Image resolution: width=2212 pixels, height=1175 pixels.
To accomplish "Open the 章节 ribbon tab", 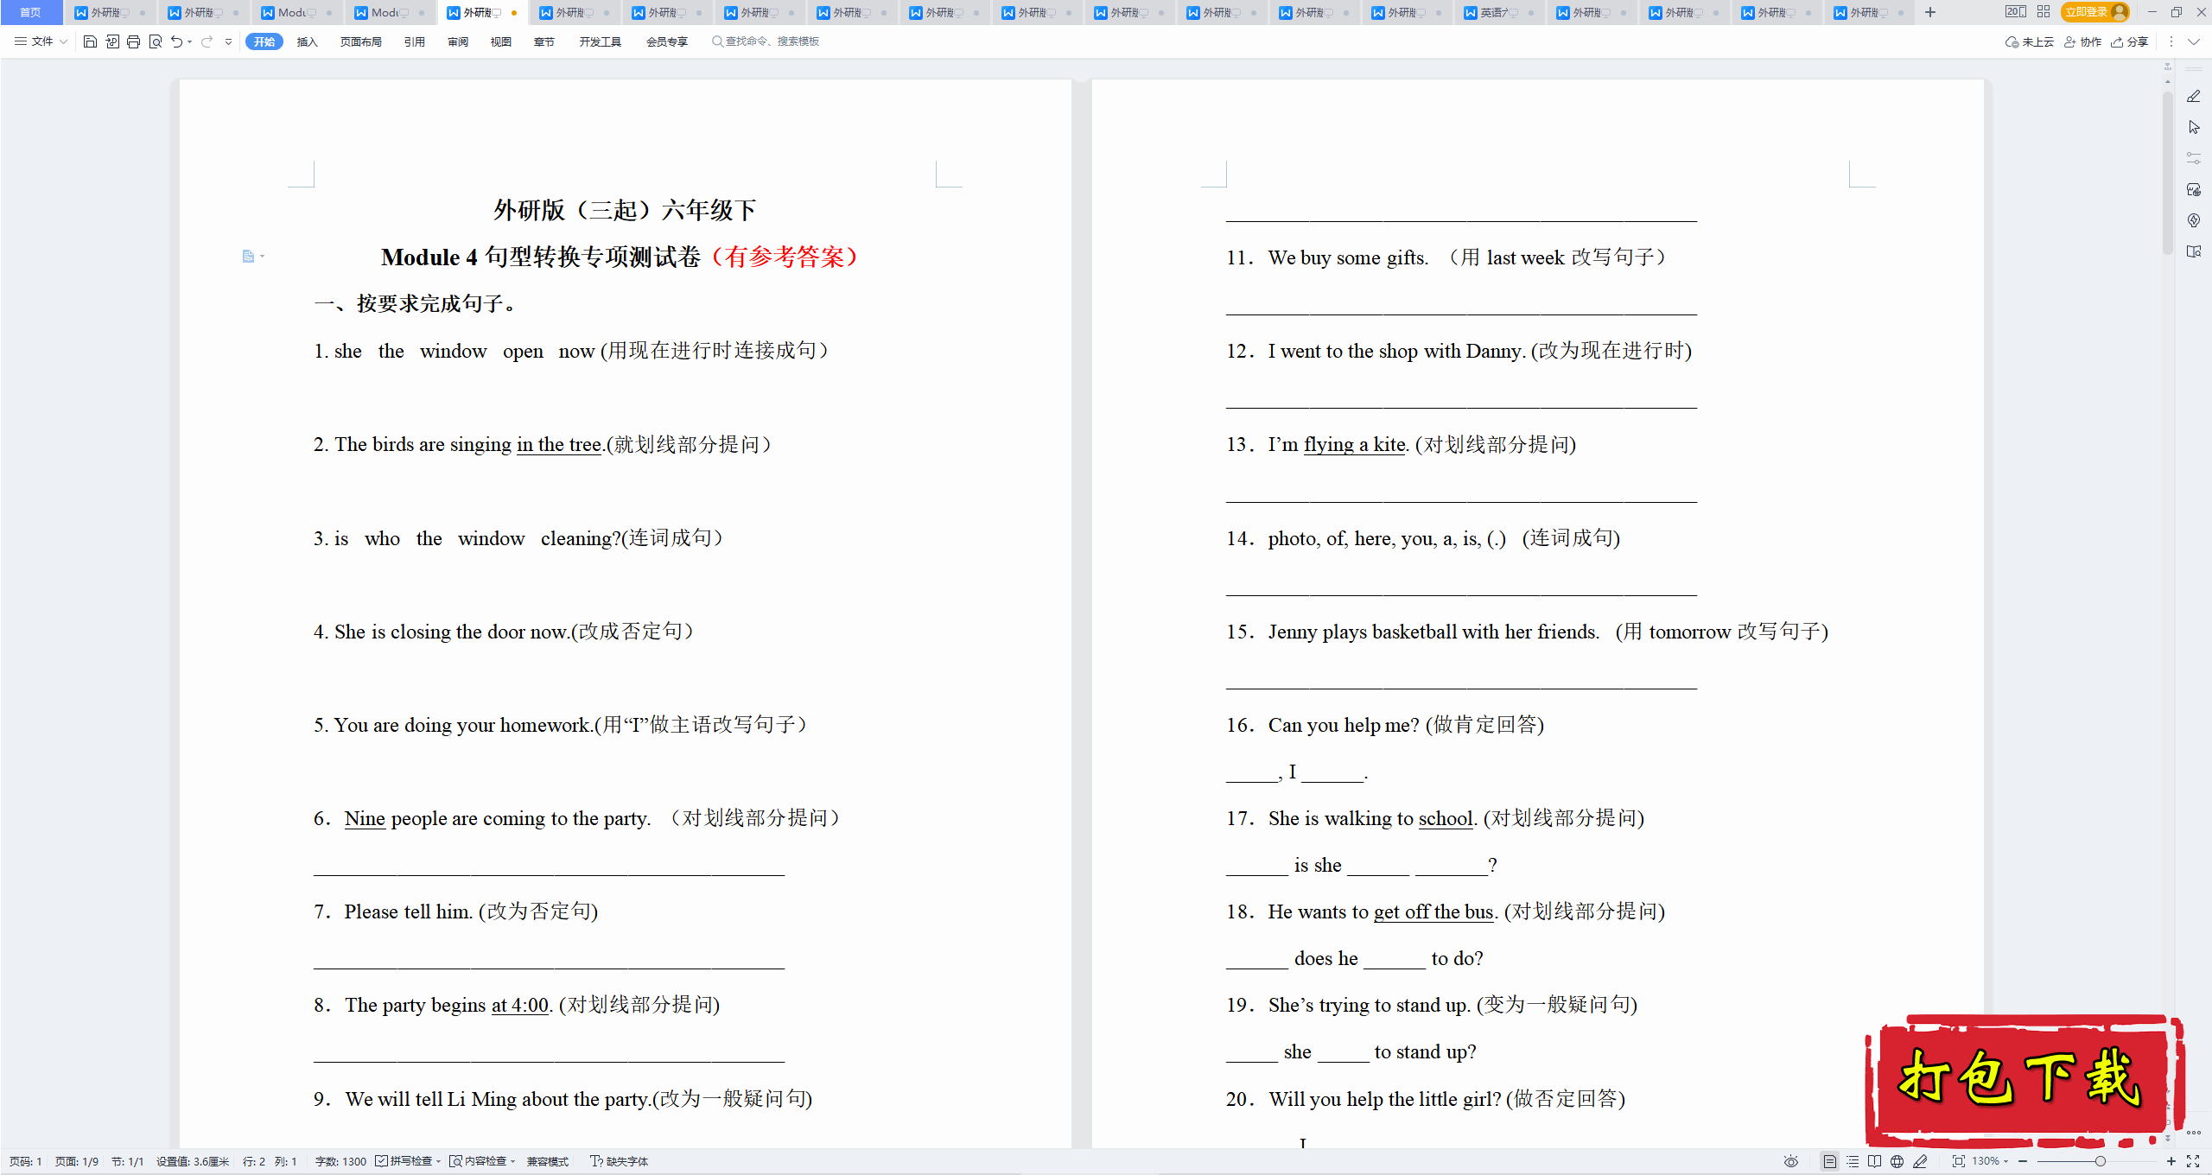I will pos(544,41).
